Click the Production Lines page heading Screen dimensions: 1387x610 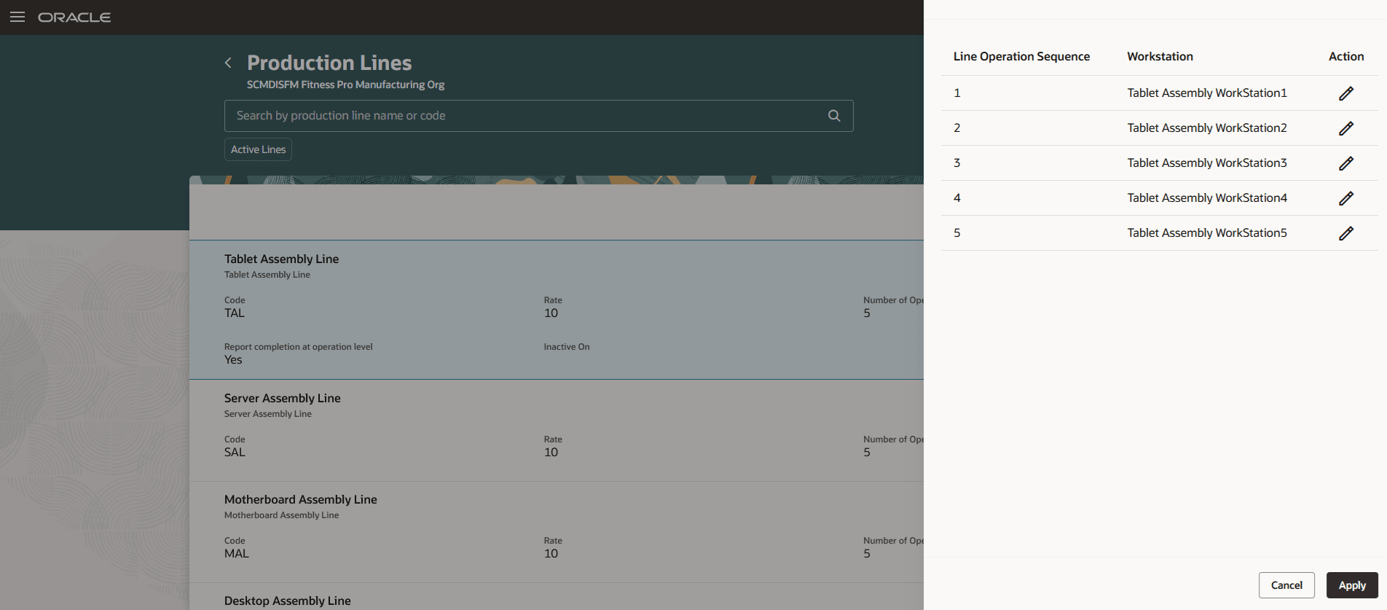point(329,63)
